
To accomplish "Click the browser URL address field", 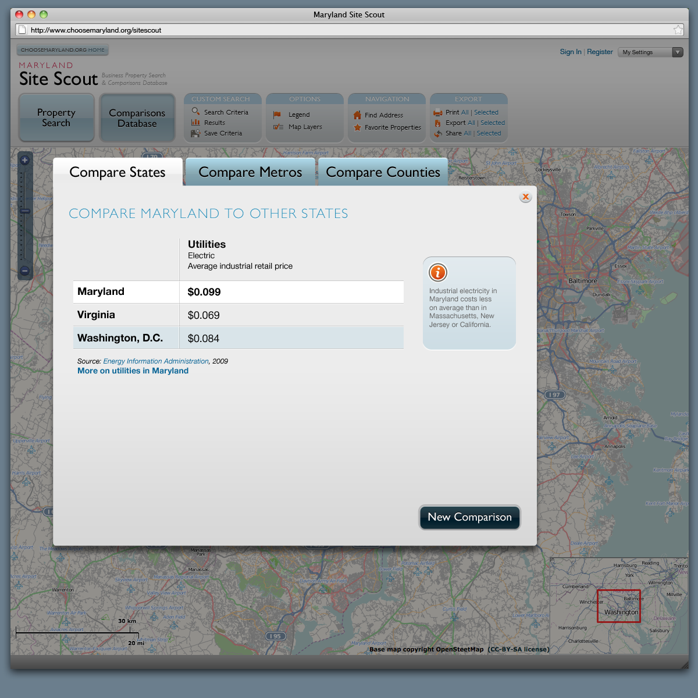I will (x=349, y=30).
